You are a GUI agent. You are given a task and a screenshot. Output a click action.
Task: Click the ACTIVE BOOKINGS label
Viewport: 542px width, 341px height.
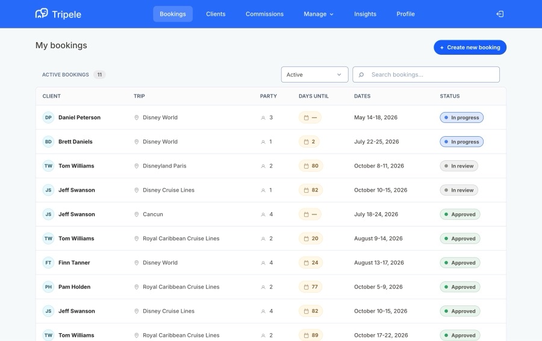coord(65,75)
